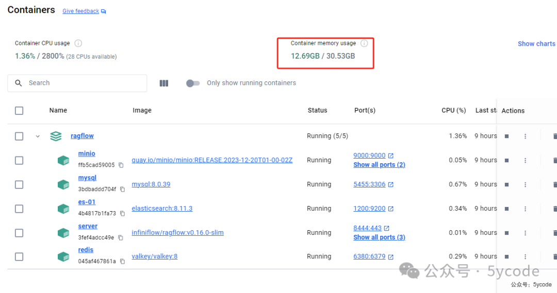This screenshot has height=293, width=557.
Task: Click the memory usage info icon
Action: pyautogui.click(x=364, y=43)
